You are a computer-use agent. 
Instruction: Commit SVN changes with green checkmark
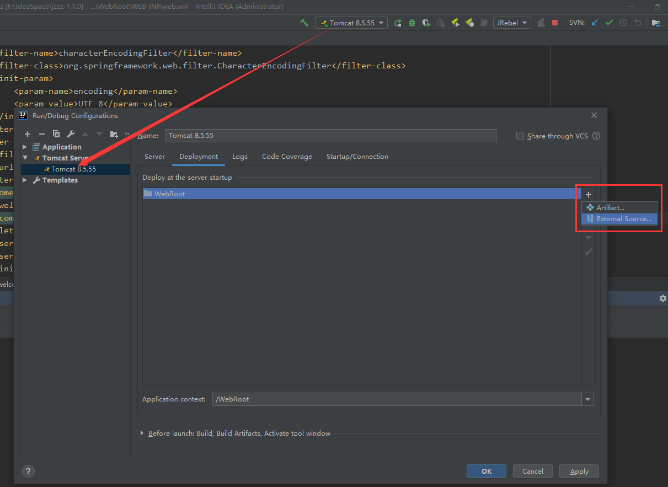pyautogui.click(x=609, y=23)
